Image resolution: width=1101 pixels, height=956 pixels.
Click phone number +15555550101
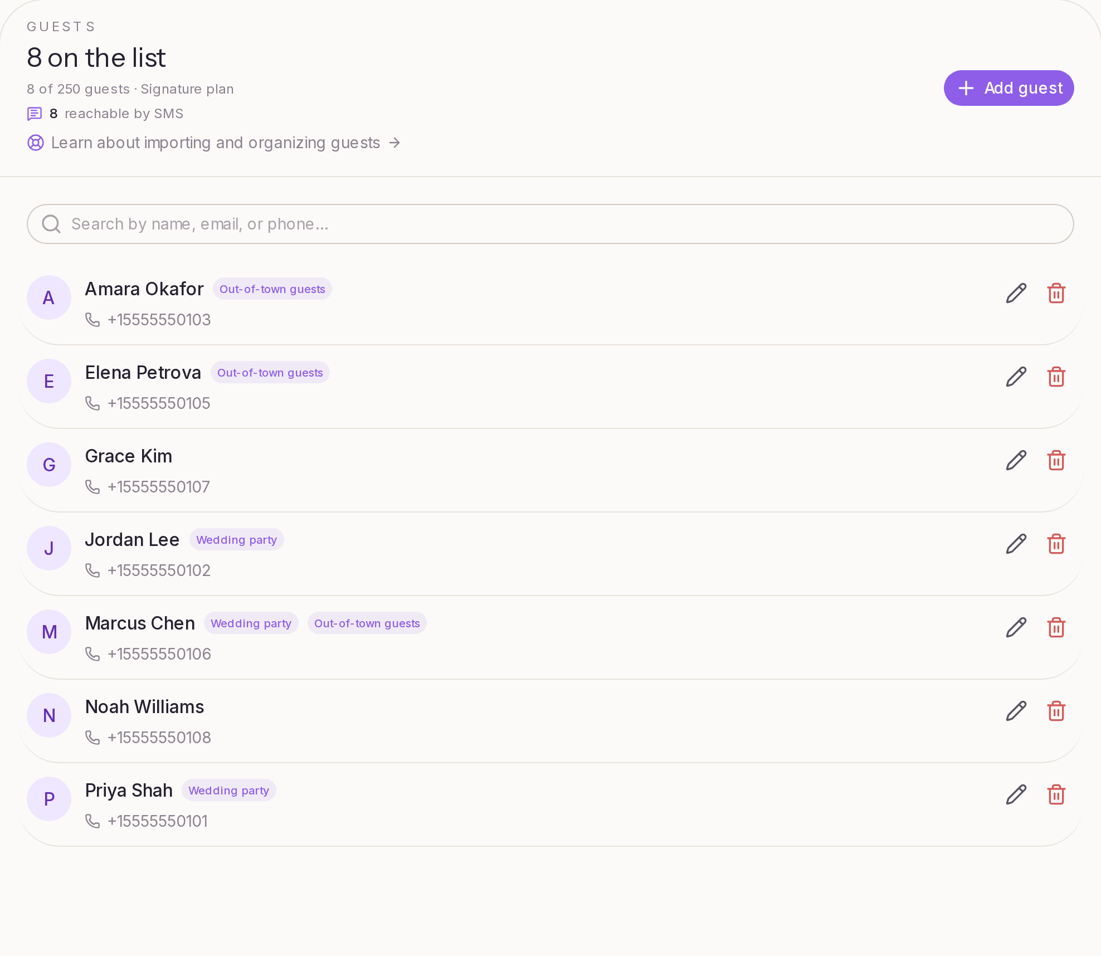click(x=158, y=821)
